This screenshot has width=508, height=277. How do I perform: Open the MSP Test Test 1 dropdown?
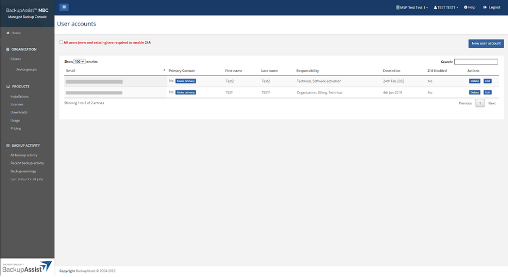[x=412, y=8]
